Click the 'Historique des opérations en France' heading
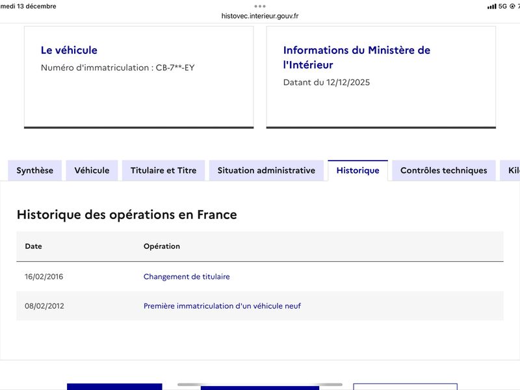 (x=127, y=214)
